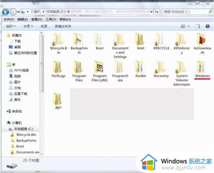Open the 组织 dropdown menu
Screen dimensions: 214x173
click(x=11, y=26)
